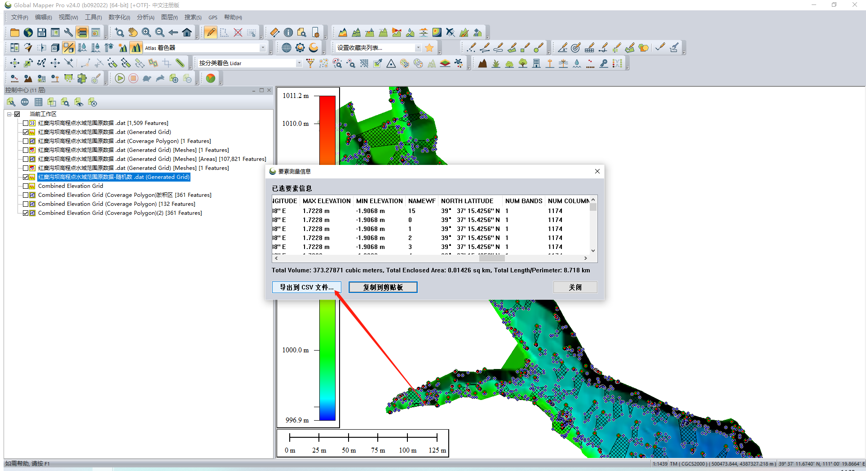
Task: Open the 视图(V) menu
Action: pyautogui.click(x=68, y=17)
